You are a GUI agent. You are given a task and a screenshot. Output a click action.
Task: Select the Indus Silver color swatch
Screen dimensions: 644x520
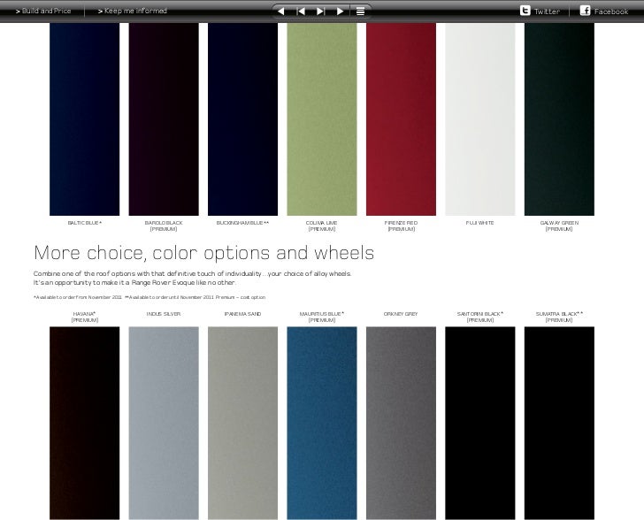point(164,423)
